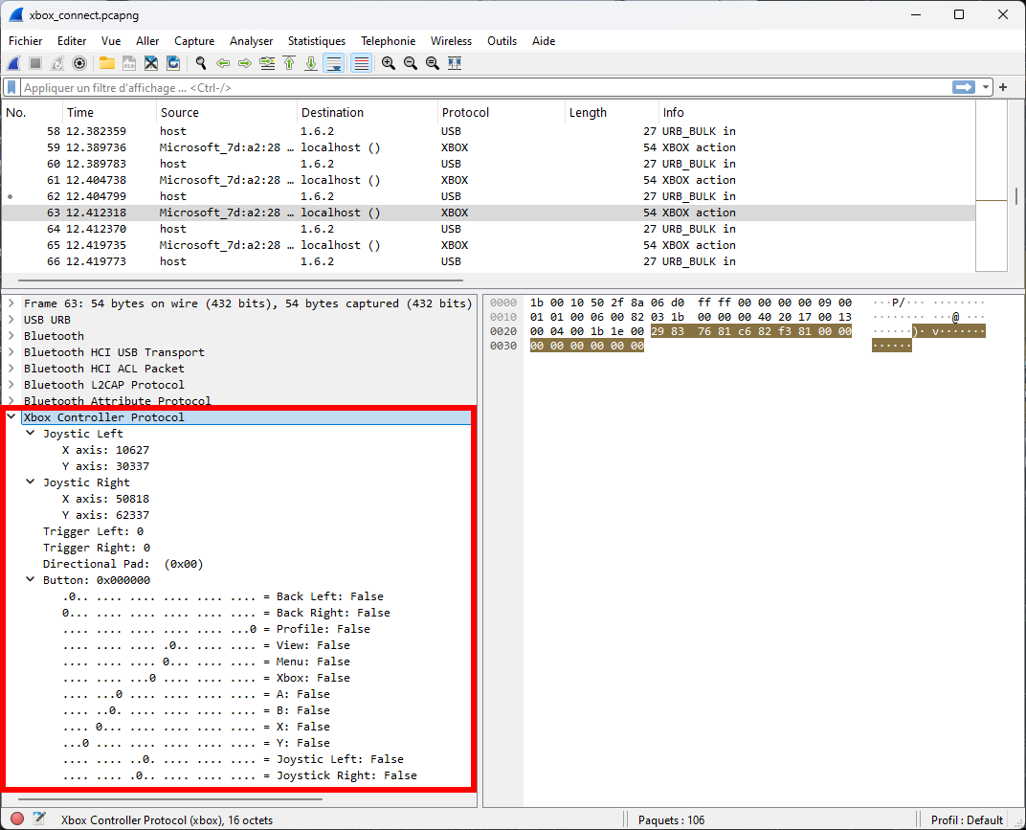1026x830 pixels.
Task: Click the display filter bookmark icon
Action: [11, 87]
